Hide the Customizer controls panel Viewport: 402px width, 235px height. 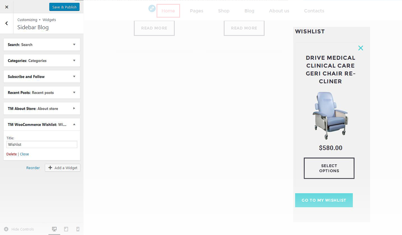[x=19, y=229]
